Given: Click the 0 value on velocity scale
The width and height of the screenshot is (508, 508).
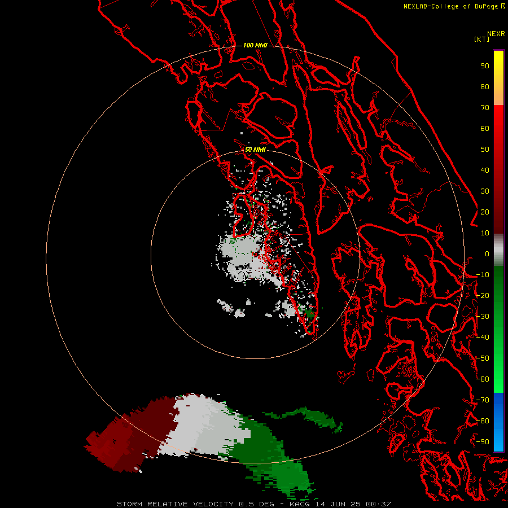Looking at the screenshot, I should click(487, 254).
